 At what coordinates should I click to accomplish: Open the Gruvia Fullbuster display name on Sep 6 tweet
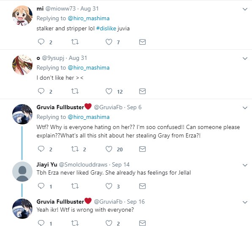60,107
